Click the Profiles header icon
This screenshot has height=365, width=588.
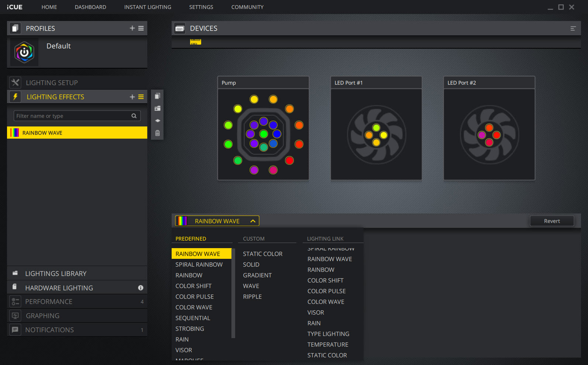click(x=15, y=28)
